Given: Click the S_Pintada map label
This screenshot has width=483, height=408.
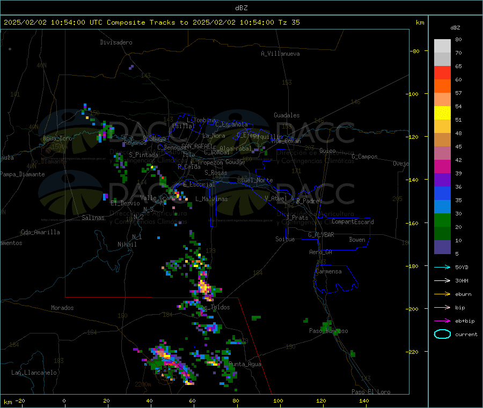Looking at the screenshot, I should point(143,155).
